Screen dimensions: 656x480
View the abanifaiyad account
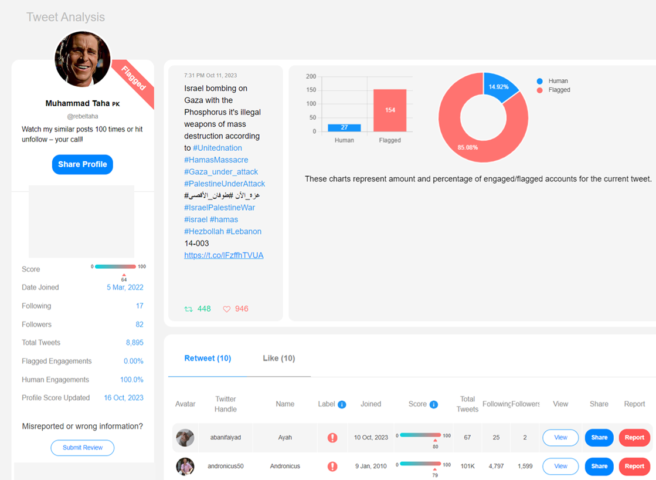click(x=560, y=438)
